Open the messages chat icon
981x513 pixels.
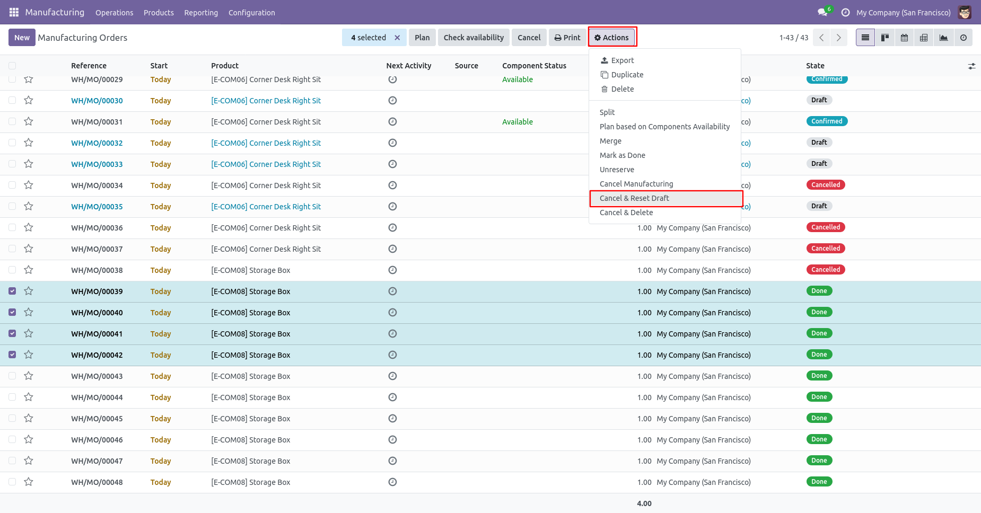pyautogui.click(x=822, y=12)
